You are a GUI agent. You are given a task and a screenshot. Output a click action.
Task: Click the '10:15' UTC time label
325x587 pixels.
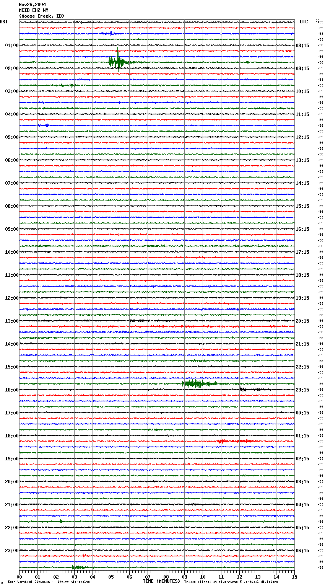[302, 91]
